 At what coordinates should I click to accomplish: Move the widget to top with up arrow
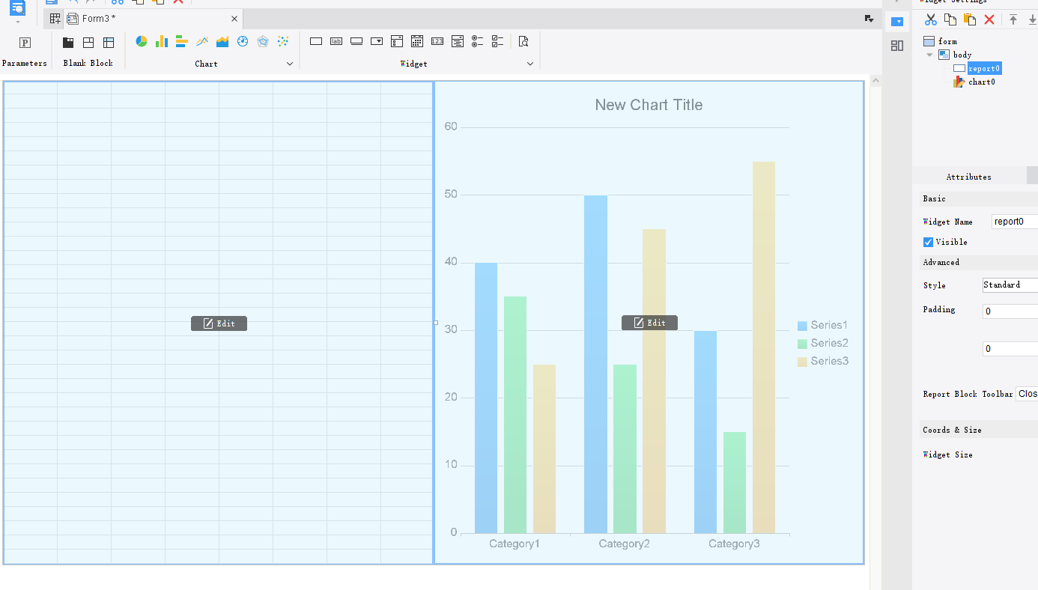tap(1013, 19)
